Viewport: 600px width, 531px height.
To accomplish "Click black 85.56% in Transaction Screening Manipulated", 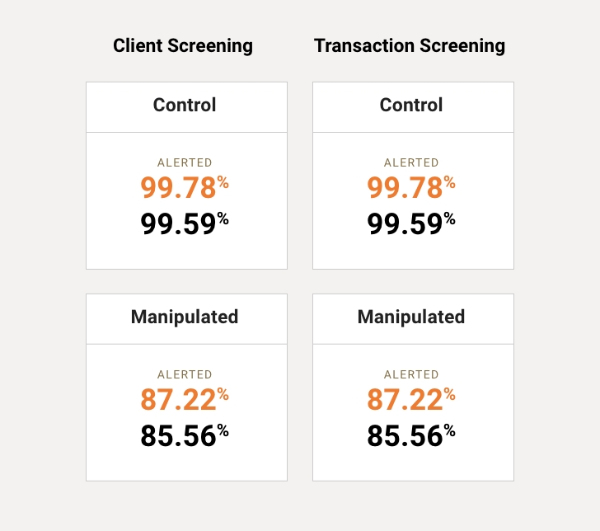I will click(x=411, y=435).
